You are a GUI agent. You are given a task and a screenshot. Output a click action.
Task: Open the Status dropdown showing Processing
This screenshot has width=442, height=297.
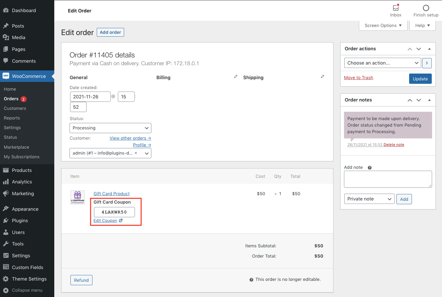(x=110, y=128)
